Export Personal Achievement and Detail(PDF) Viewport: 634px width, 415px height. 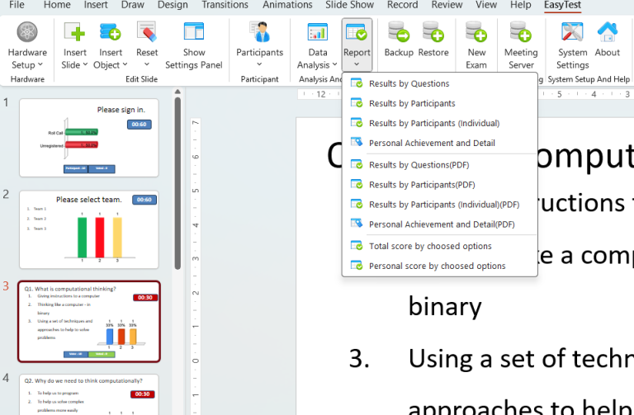439,224
